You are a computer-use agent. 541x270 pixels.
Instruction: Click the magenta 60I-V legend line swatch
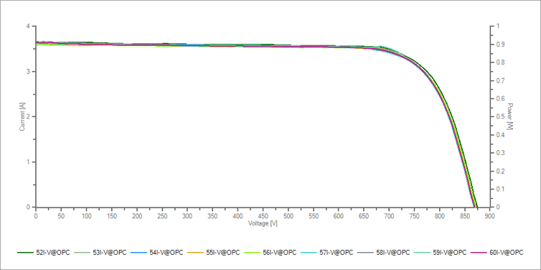[479, 253]
